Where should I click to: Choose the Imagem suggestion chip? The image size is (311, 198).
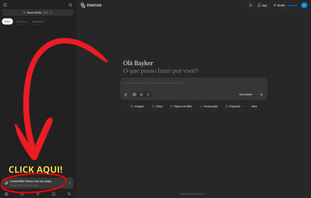click(137, 107)
